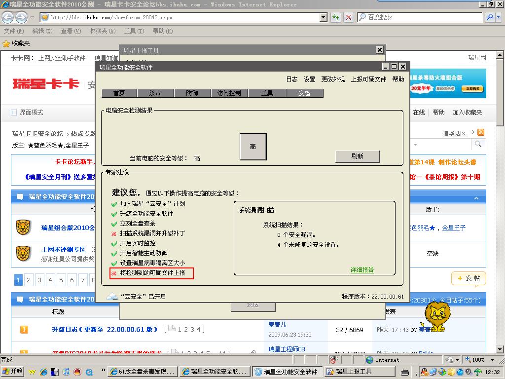Click the forum search magnifier icon

(x=478, y=144)
